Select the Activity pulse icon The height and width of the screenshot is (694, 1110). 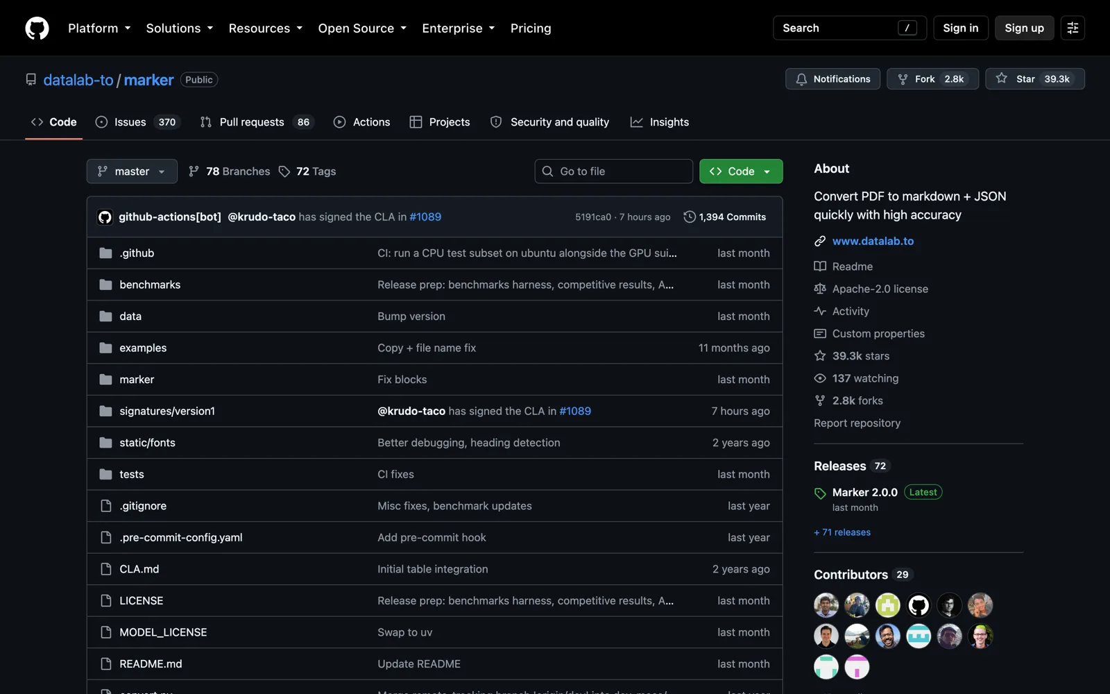click(820, 312)
